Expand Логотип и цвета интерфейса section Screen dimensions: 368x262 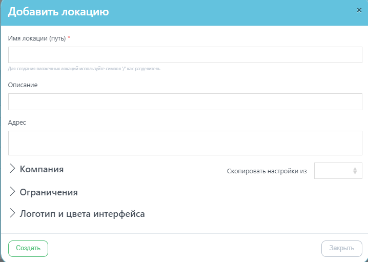click(x=82, y=214)
